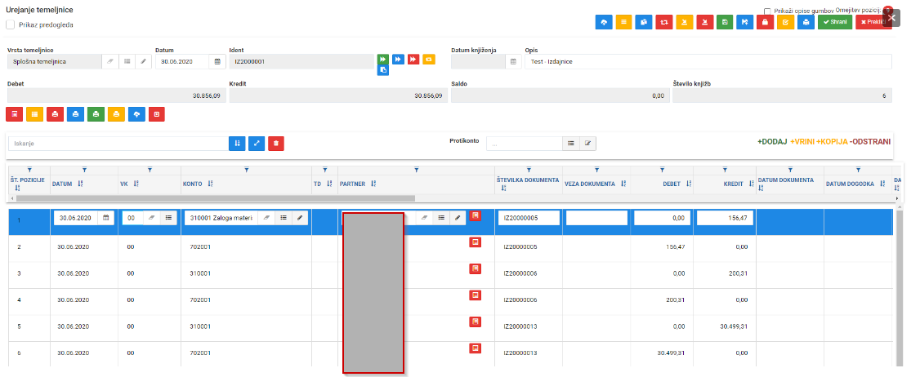Click the Kredit field showing 156,47 in row 1
This screenshot has height=377, width=920.
click(725, 218)
